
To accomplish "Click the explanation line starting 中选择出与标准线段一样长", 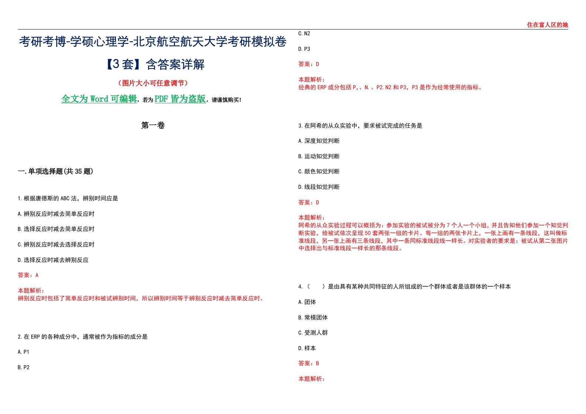I will pyautogui.click(x=352, y=248).
